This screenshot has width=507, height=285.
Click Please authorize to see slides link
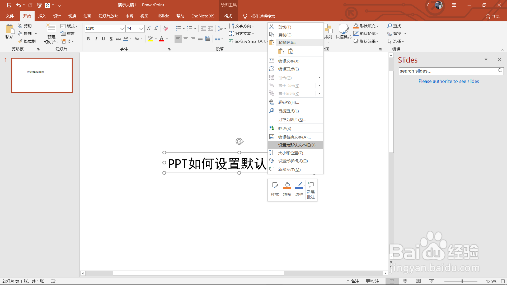pyautogui.click(x=448, y=81)
